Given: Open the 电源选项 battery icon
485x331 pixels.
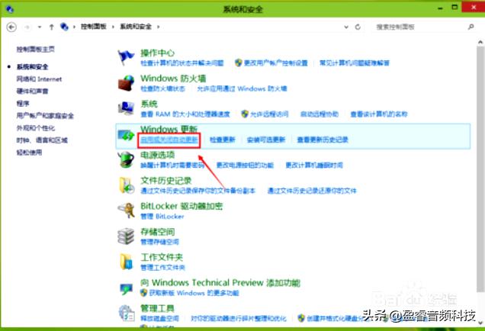Looking at the screenshot, I should point(126,159).
